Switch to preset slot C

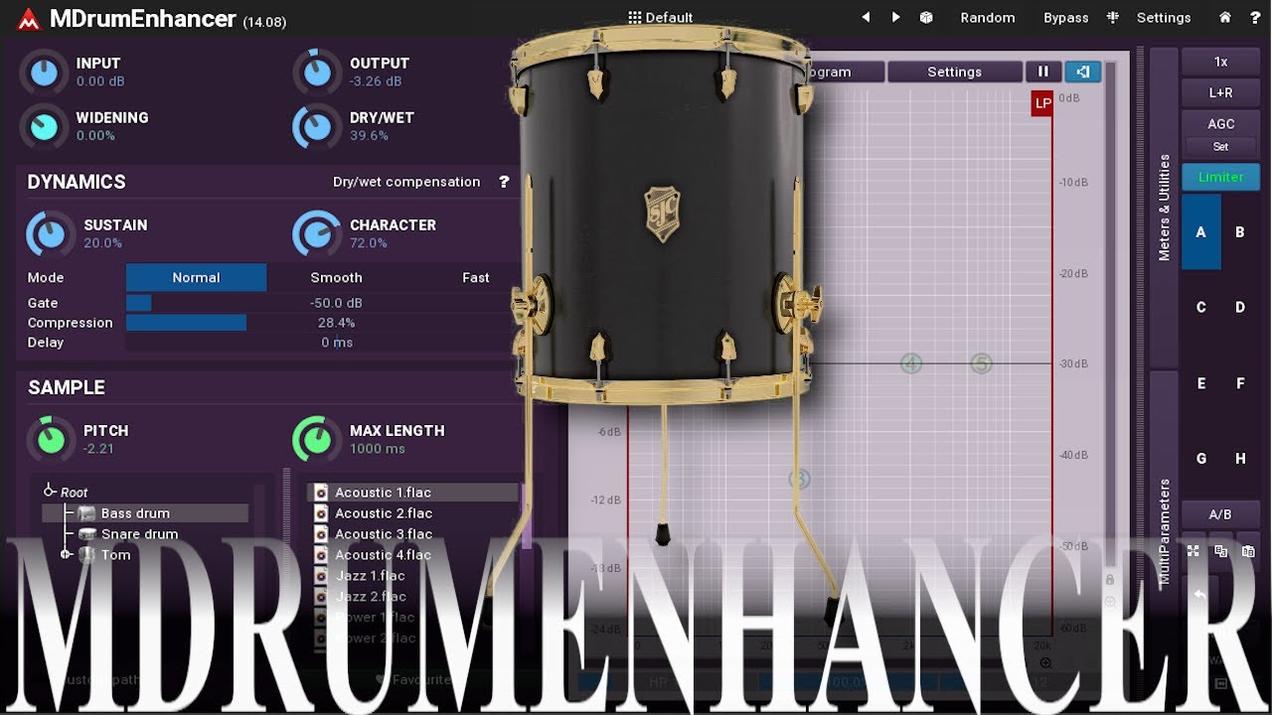(1200, 308)
